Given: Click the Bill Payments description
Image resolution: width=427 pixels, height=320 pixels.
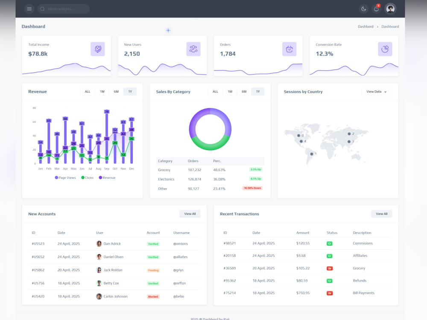Looking at the screenshot, I should coord(363,293).
